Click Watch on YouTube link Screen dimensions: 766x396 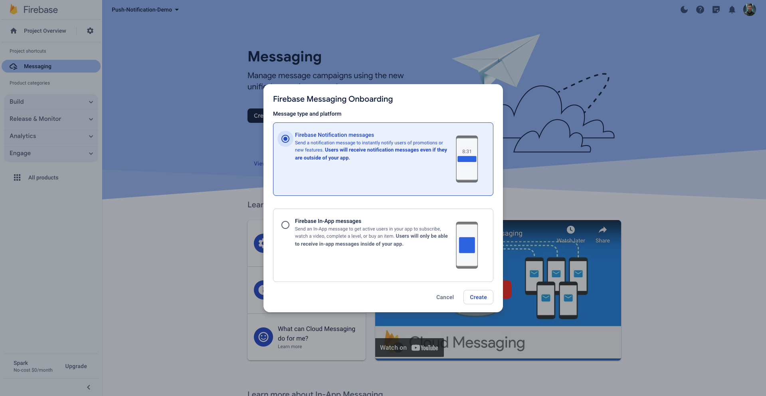pos(410,348)
